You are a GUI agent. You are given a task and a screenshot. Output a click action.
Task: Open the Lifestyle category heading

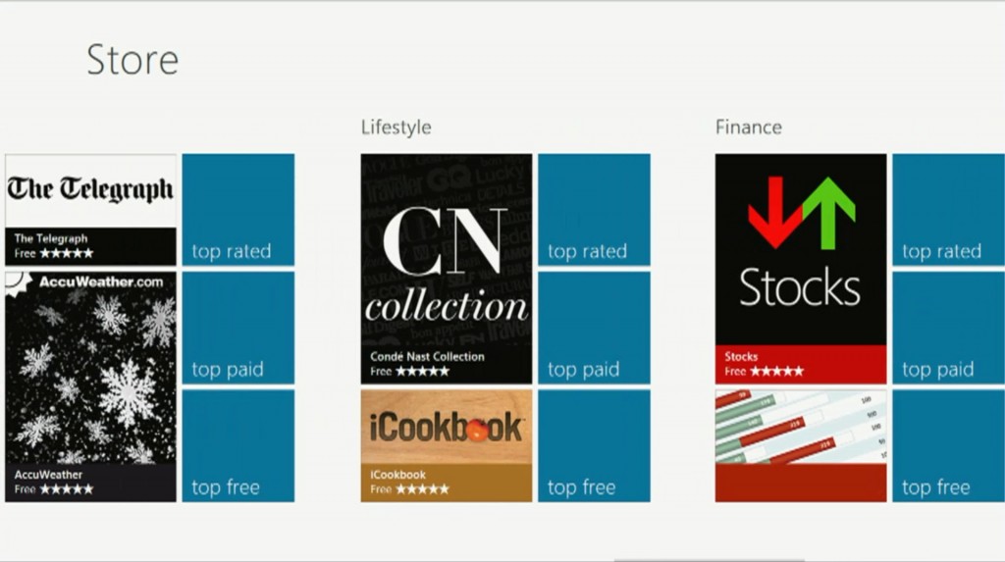coord(397,128)
